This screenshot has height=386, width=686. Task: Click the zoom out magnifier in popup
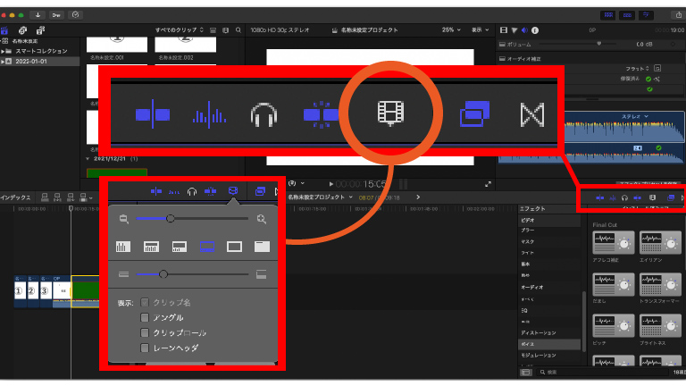124,219
